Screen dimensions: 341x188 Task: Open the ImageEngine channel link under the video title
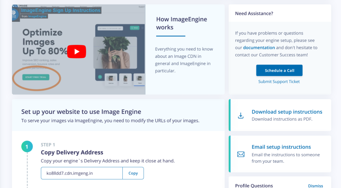(x=37, y=16)
